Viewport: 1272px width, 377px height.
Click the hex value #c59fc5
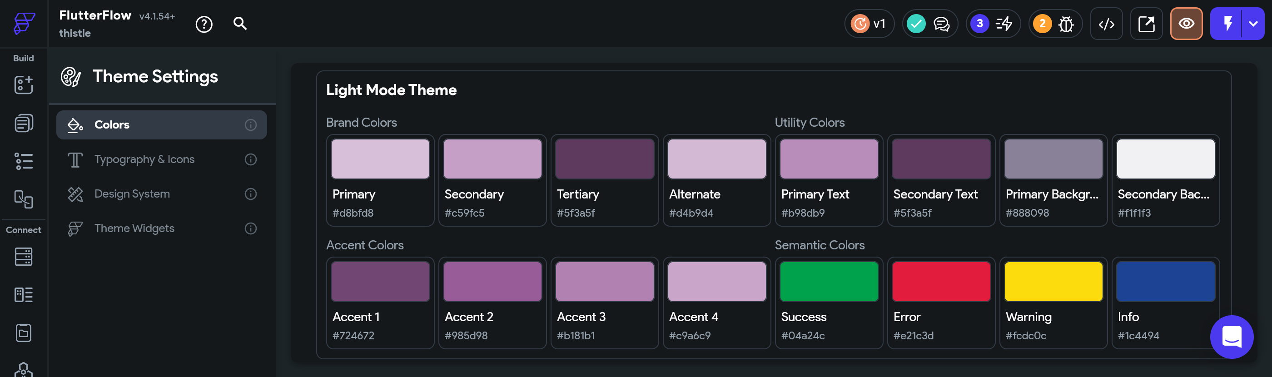465,213
